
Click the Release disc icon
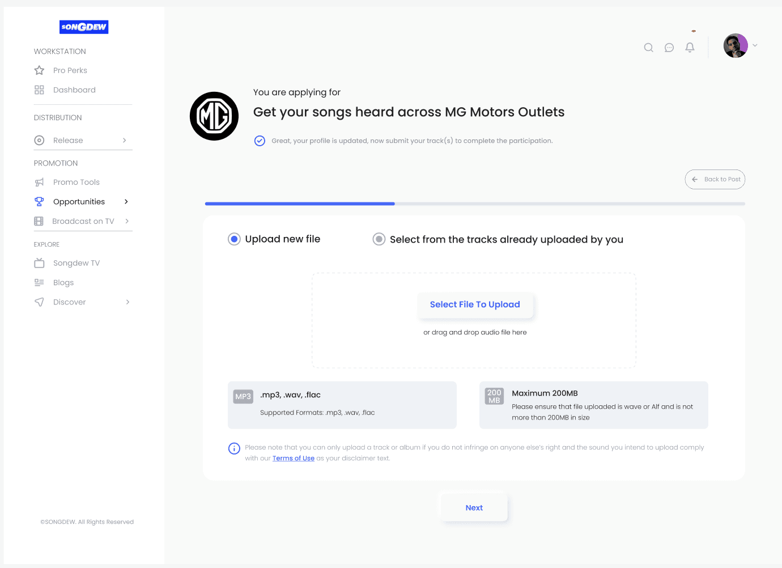pyautogui.click(x=39, y=140)
